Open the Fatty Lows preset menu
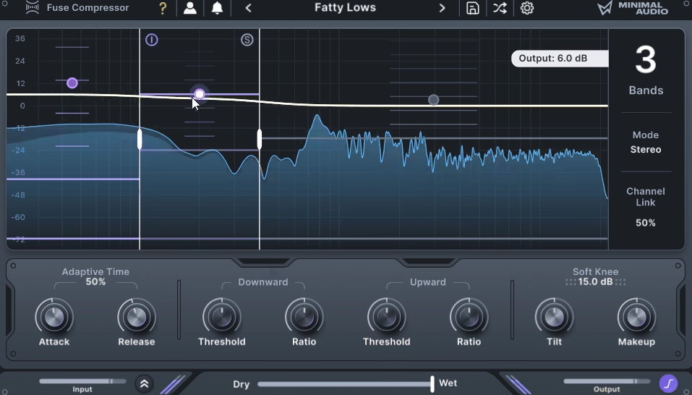This screenshot has height=395, width=692. coord(345,7)
